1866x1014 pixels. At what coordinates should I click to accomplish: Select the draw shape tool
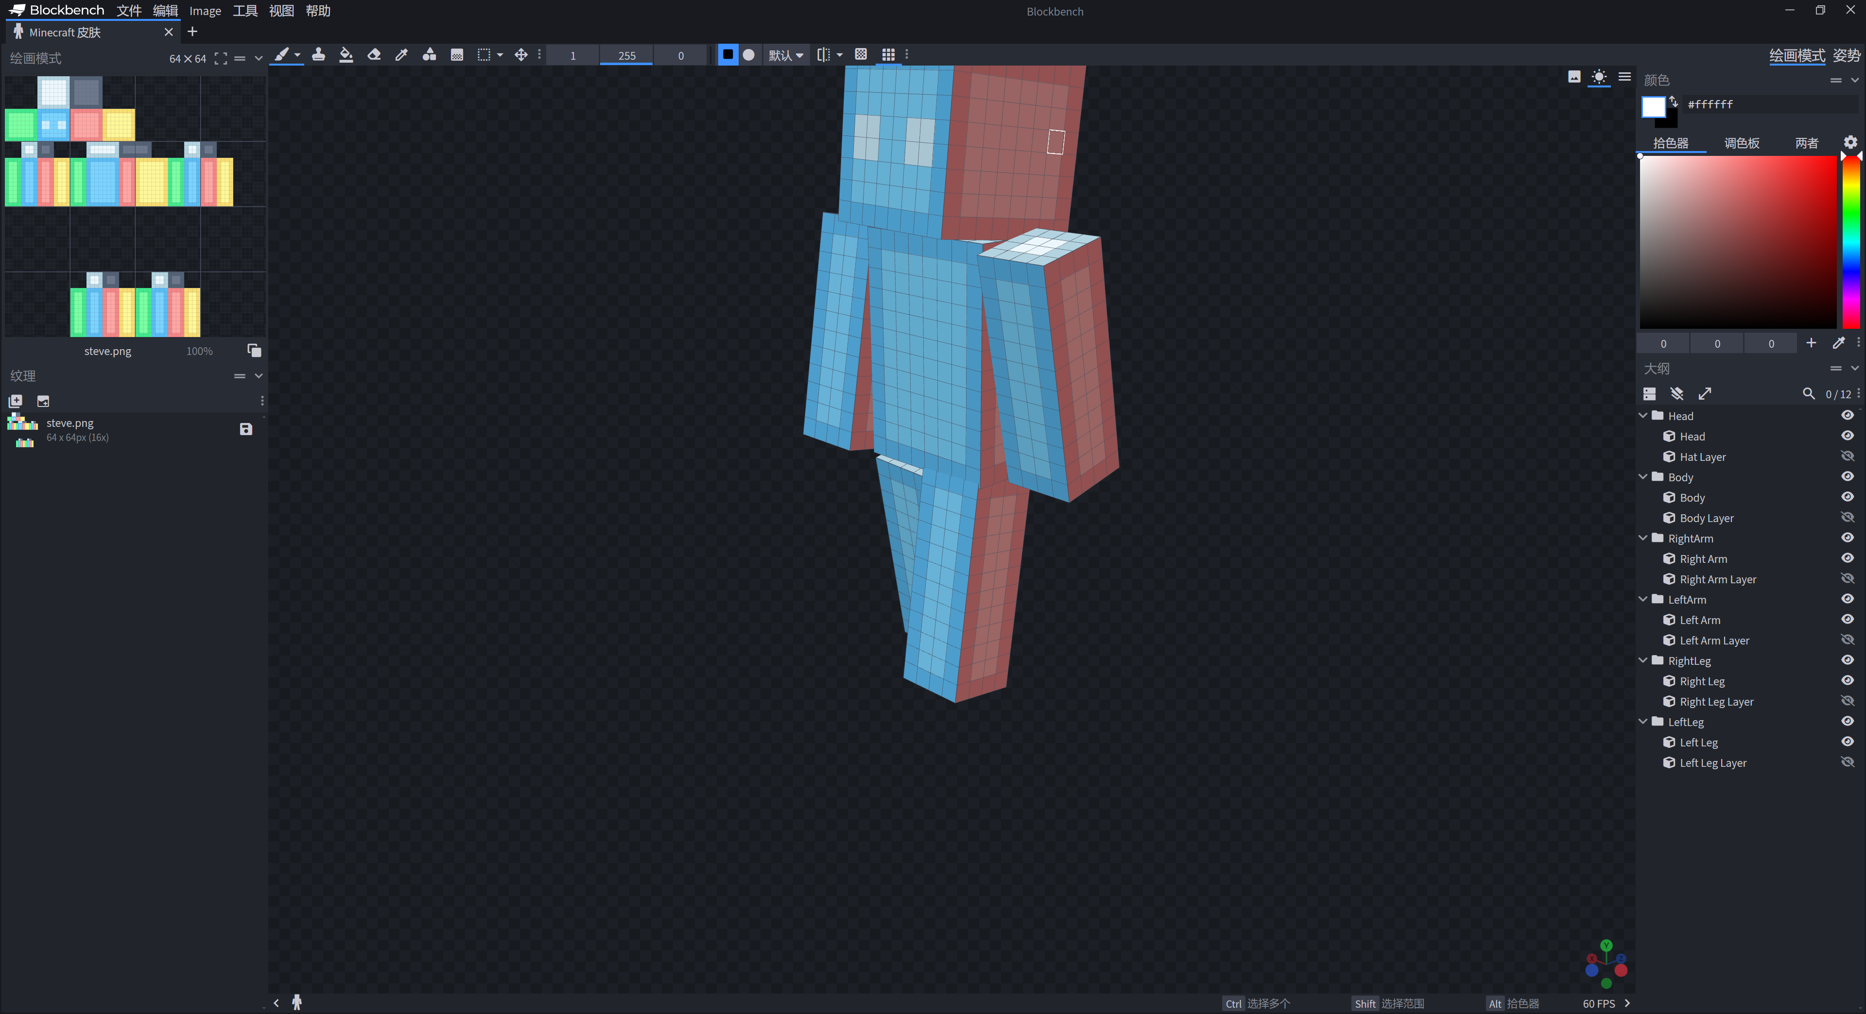[x=429, y=54]
